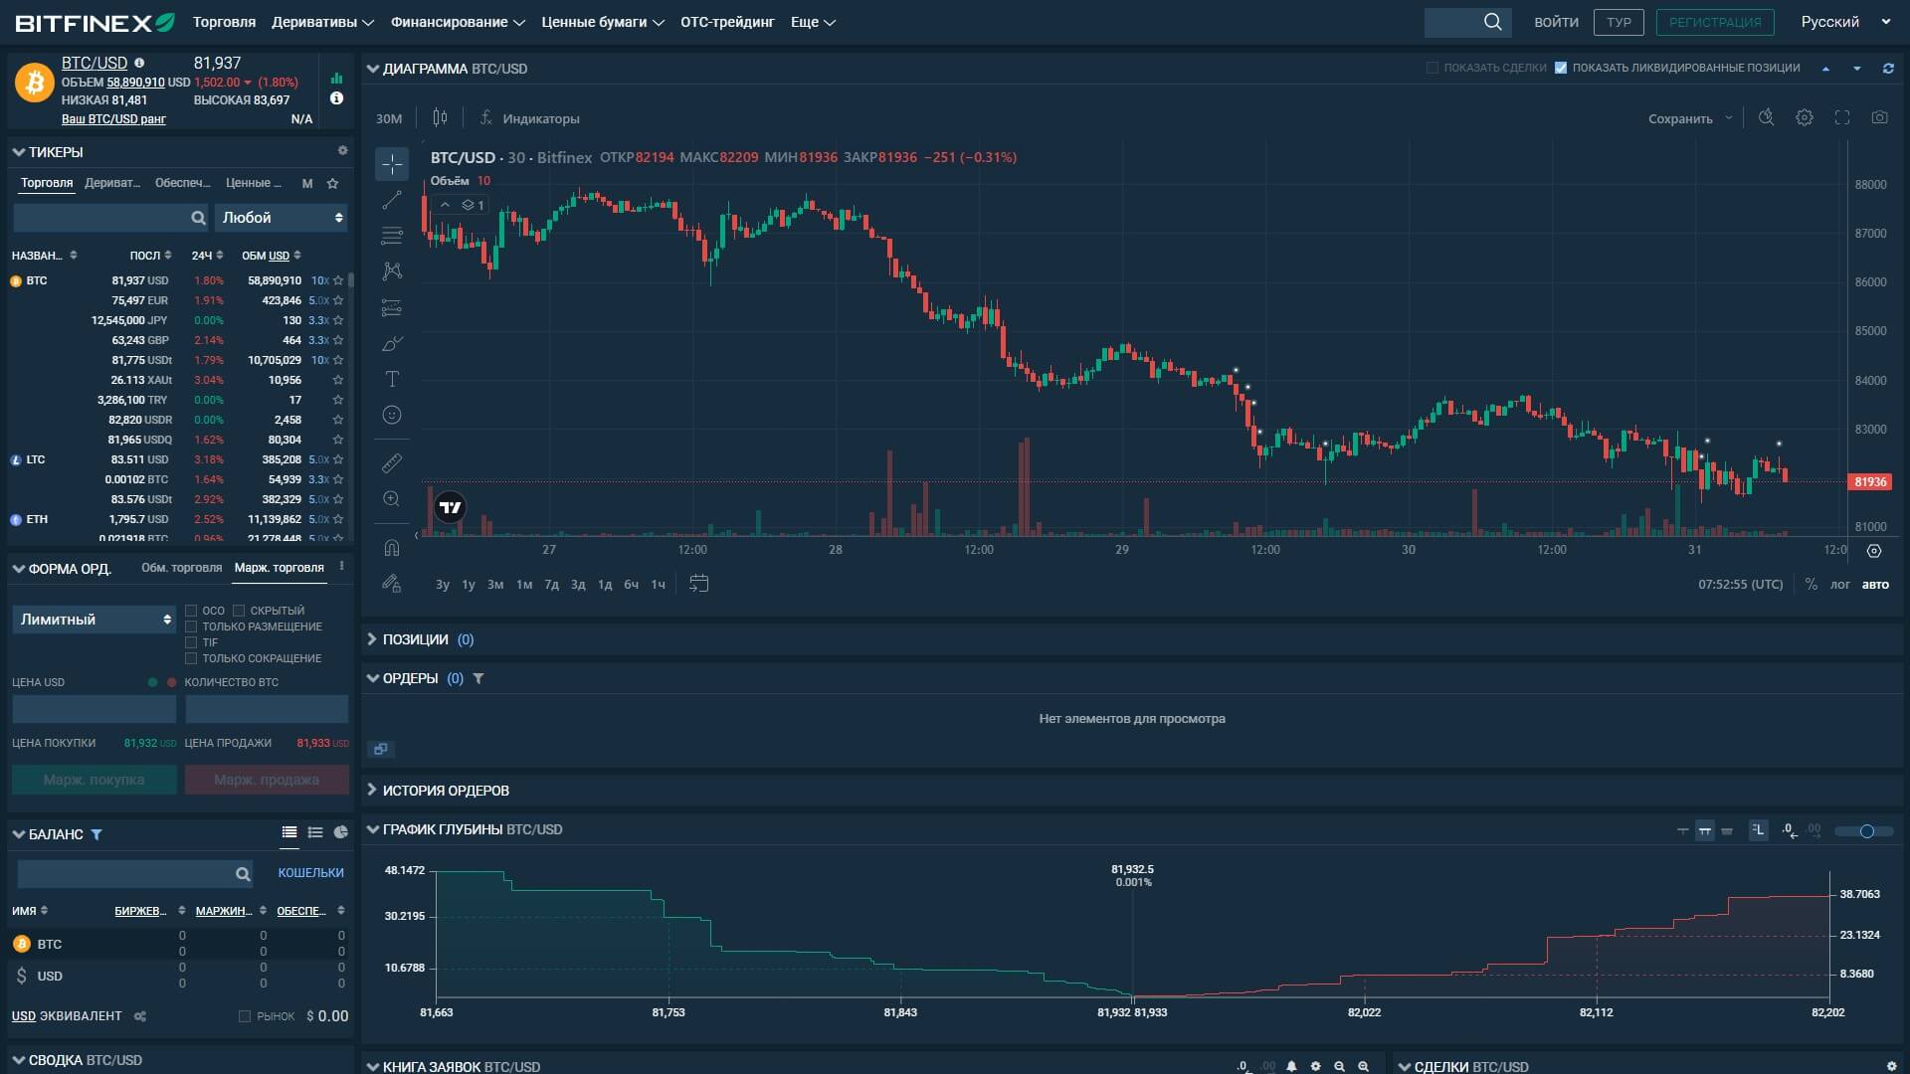This screenshot has width=1910, height=1074.
Task: Open the Торговля menu item
Action: click(224, 22)
